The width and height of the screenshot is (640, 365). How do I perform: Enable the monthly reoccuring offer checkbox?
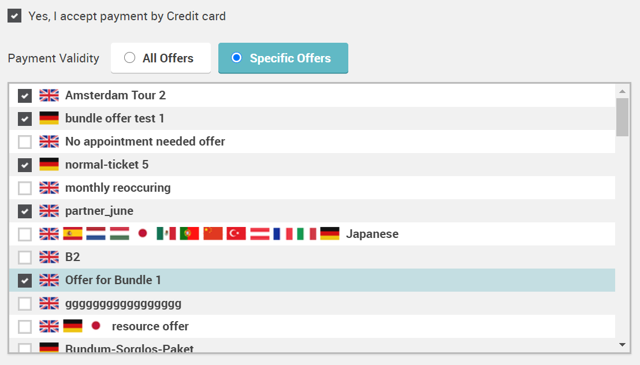(x=25, y=188)
